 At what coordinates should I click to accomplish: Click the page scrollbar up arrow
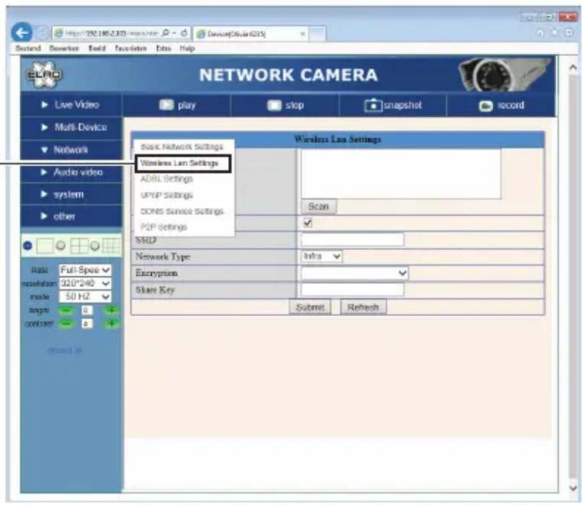[x=572, y=67]
